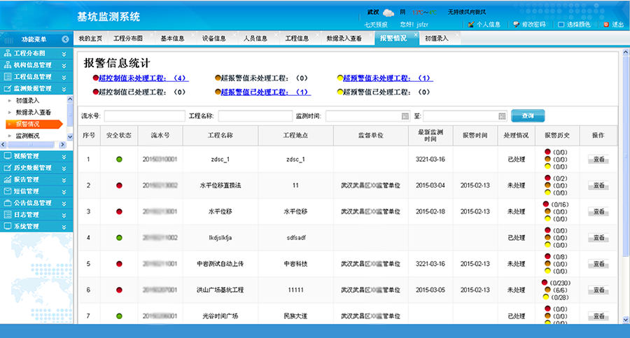The height and width of the screenshot is (338, 630).
Task: Click the 短信管理 envelope icon in sidebar
Action: click(8, 190)
